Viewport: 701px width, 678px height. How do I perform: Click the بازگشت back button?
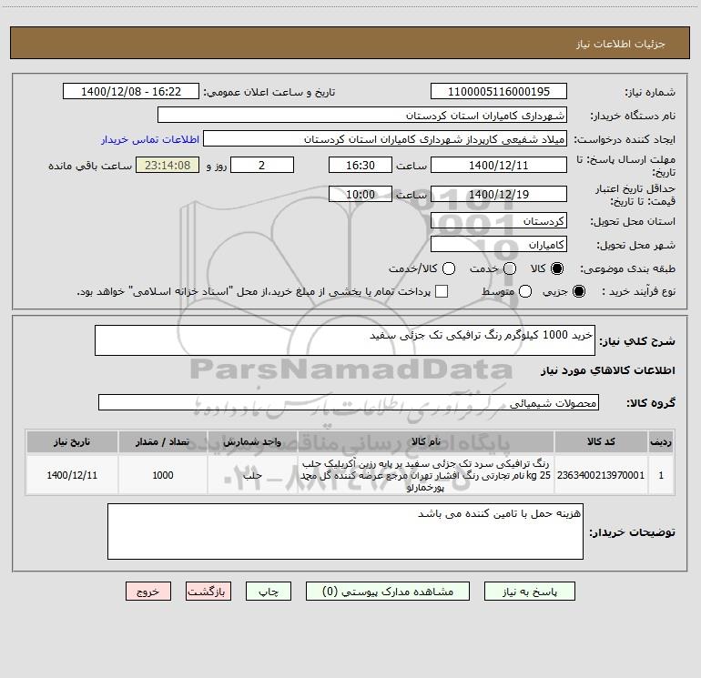point(208,592)
